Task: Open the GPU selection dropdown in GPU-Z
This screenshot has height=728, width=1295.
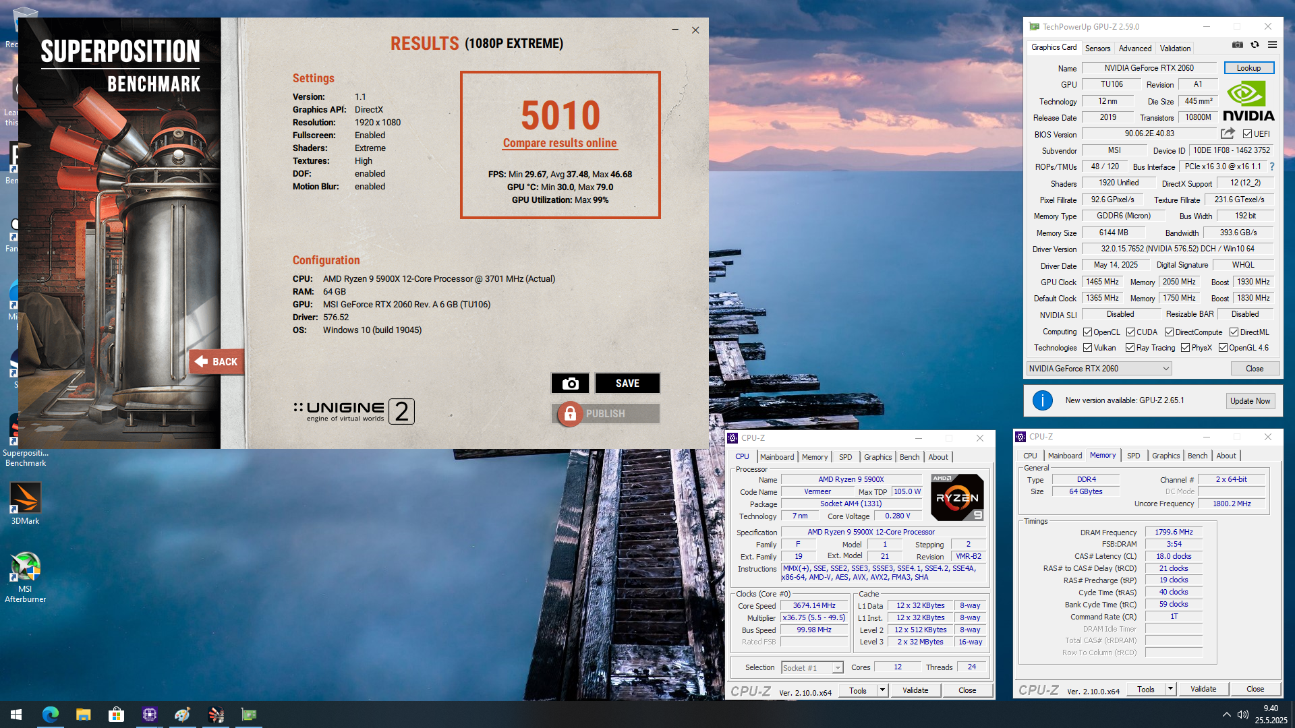Action: click(x=1099, y=369)
